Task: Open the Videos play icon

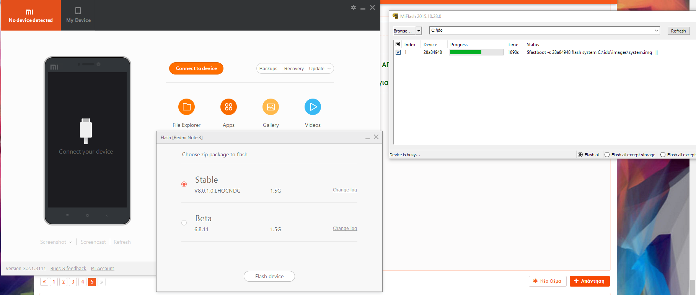Action: click(x=313, y=107)
